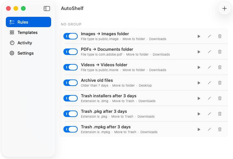Disable the PDFs → Documents folder toggle
Viewport: 233px width, 159px height.
tap(71, 52)
